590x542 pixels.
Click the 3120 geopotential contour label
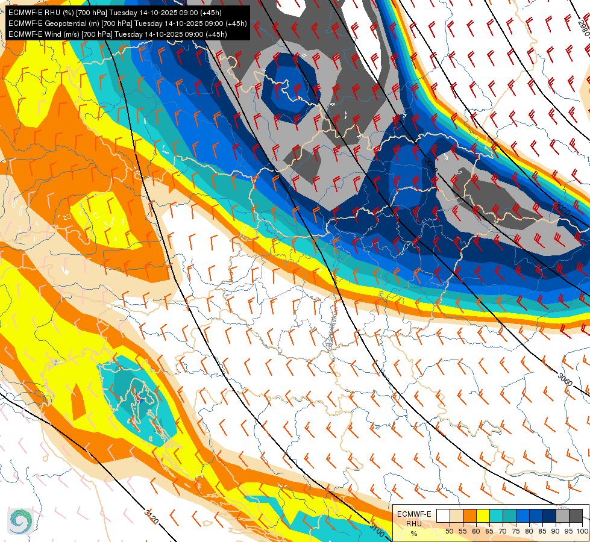click(152, 517)
